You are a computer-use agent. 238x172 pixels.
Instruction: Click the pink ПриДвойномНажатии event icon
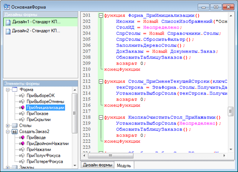pos(23,144)
